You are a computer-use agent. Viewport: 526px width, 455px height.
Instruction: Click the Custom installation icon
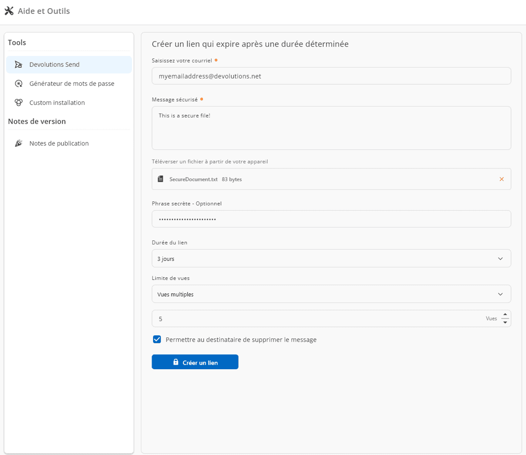[x=18, y=102]
